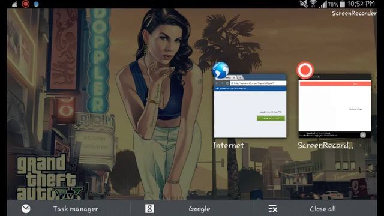Tap the Google "g" icon
This screenshot has height=216, width=384.
click(x=149, y=209)
